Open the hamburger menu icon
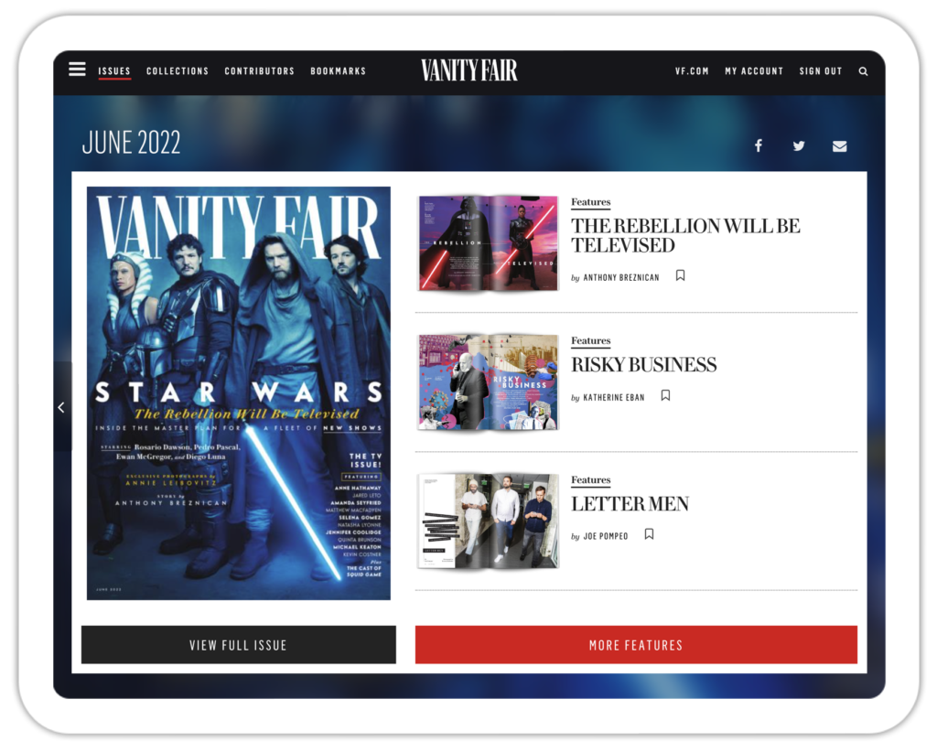 [x=77, y=70]
